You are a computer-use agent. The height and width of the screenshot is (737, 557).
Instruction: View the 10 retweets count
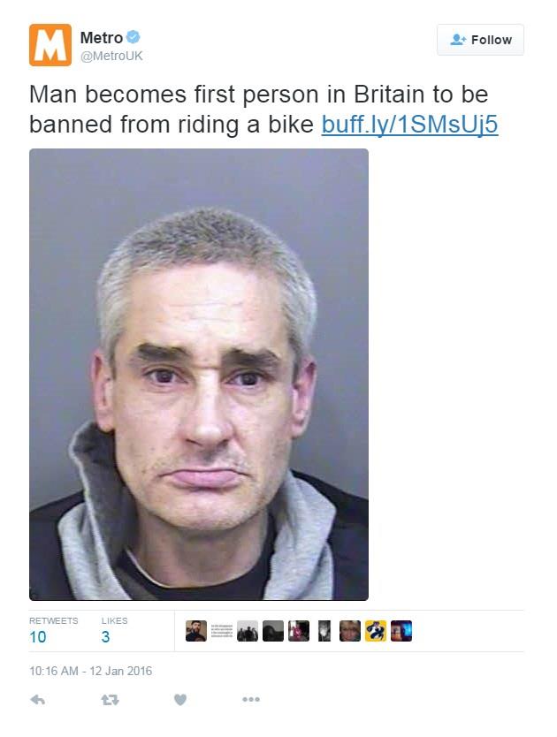(x=38, y=637)
